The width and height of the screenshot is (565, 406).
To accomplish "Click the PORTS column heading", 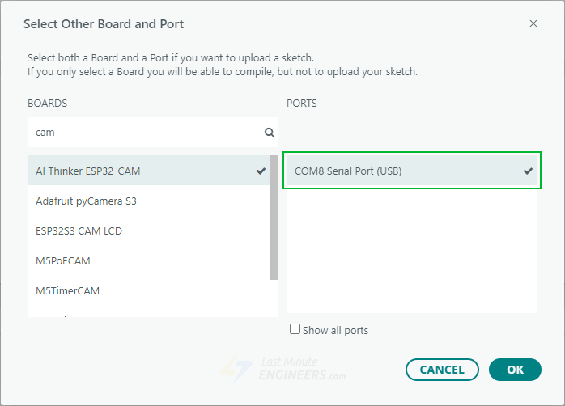I will [302, 104].
